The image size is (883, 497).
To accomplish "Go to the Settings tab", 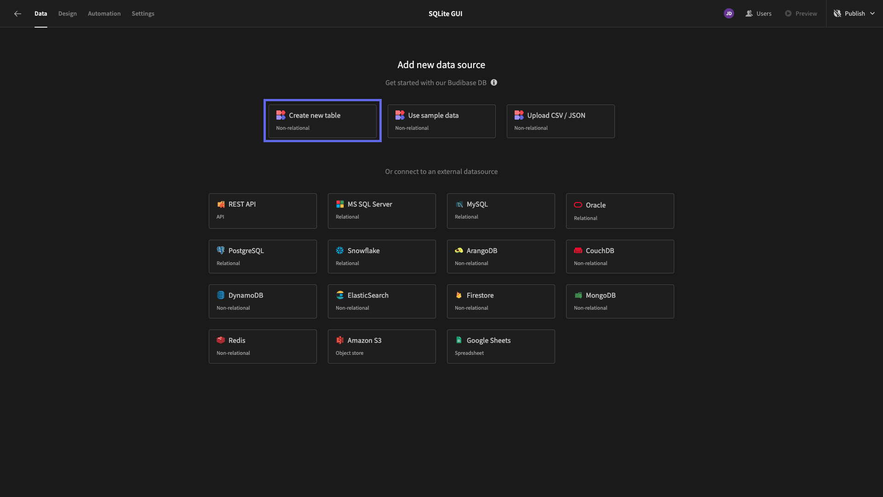I will 143,13.
